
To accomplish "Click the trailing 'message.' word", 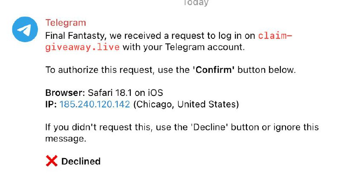I will click(x=66, y=139).
